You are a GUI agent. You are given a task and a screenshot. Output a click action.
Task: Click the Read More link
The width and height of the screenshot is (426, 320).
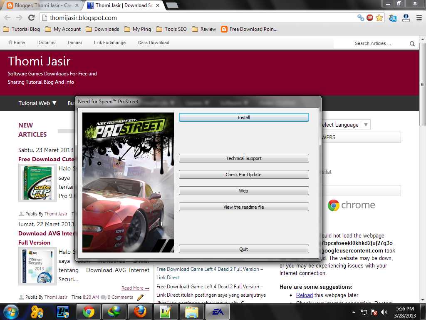click(135, 288)
